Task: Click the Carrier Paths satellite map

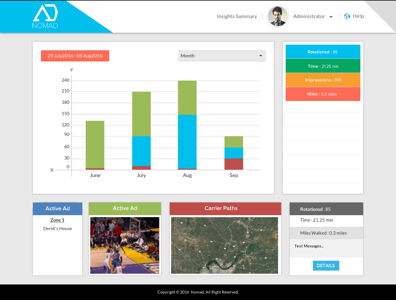Action: point(225,245)
